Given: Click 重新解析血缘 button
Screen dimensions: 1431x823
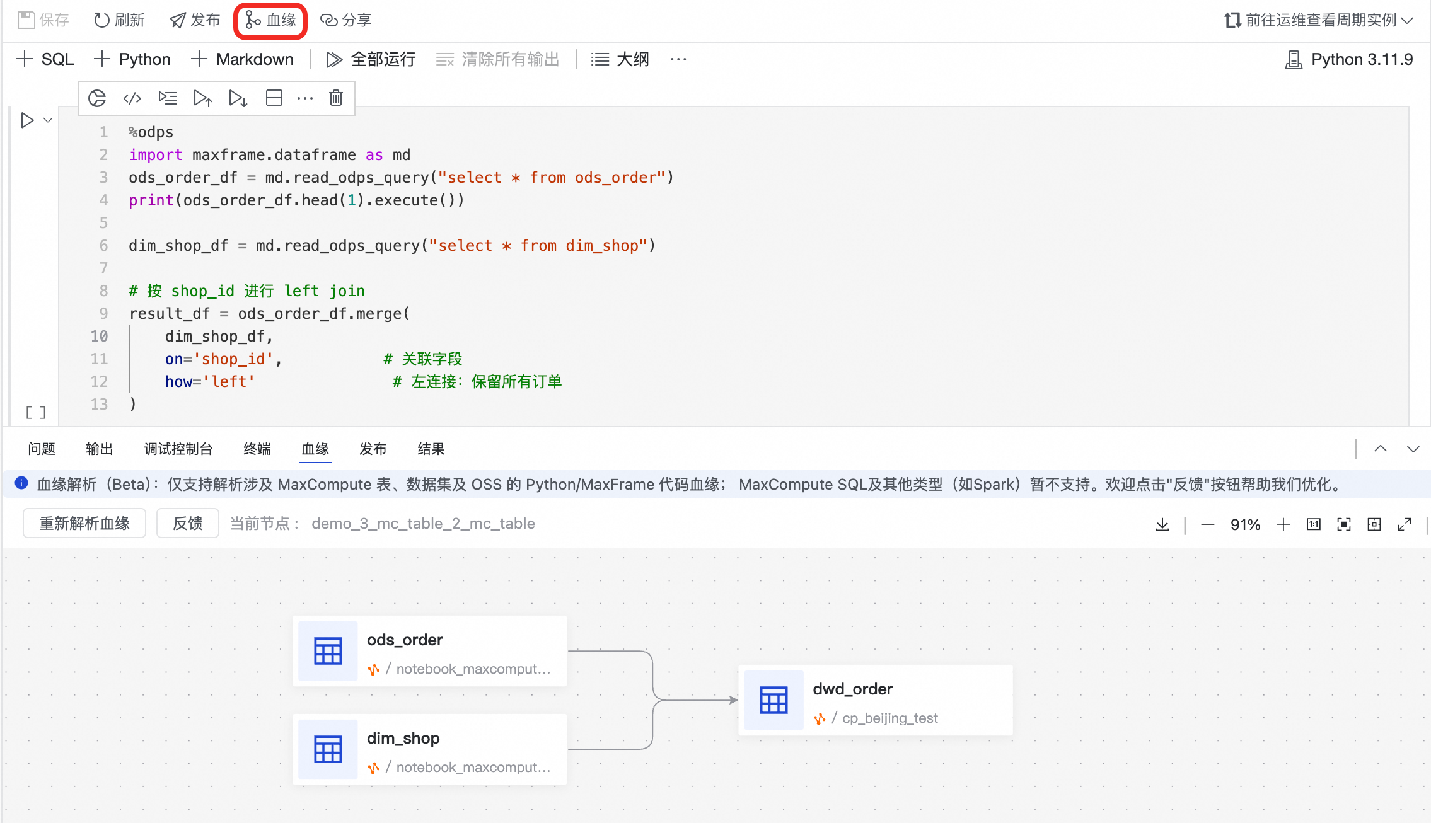Looking at the screenshot, I should [84, 524].
